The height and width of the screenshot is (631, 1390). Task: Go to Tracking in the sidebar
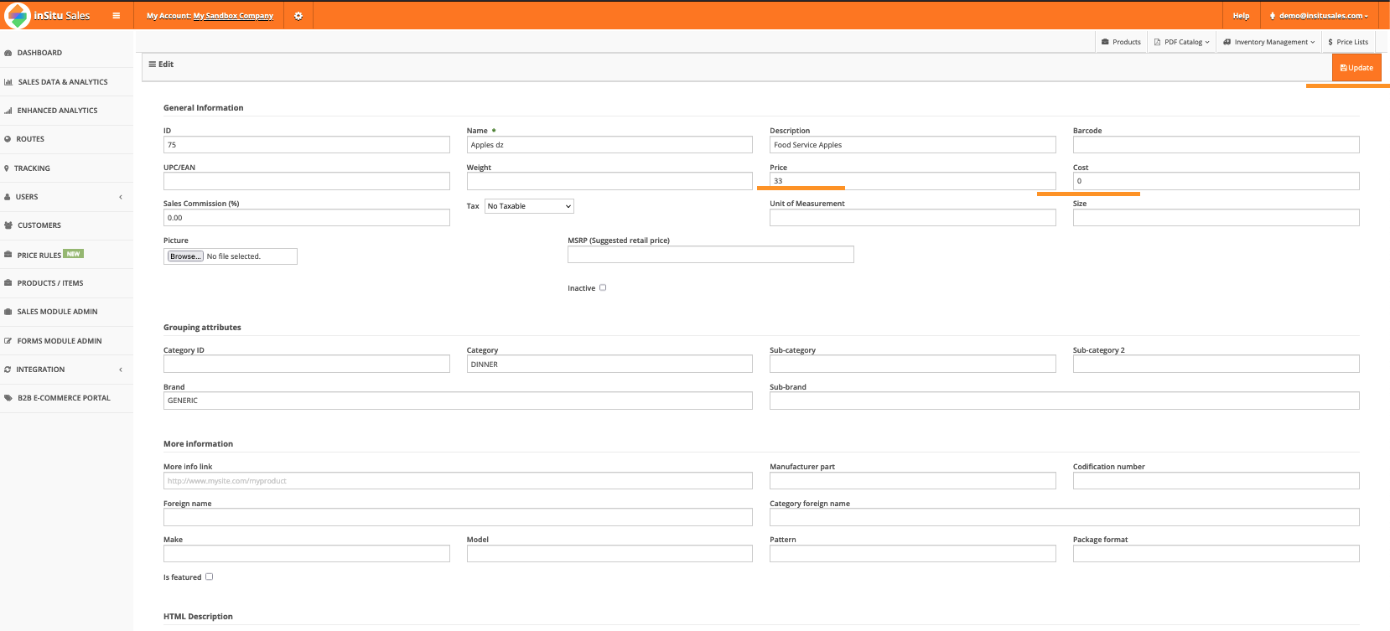coord(32,168)
